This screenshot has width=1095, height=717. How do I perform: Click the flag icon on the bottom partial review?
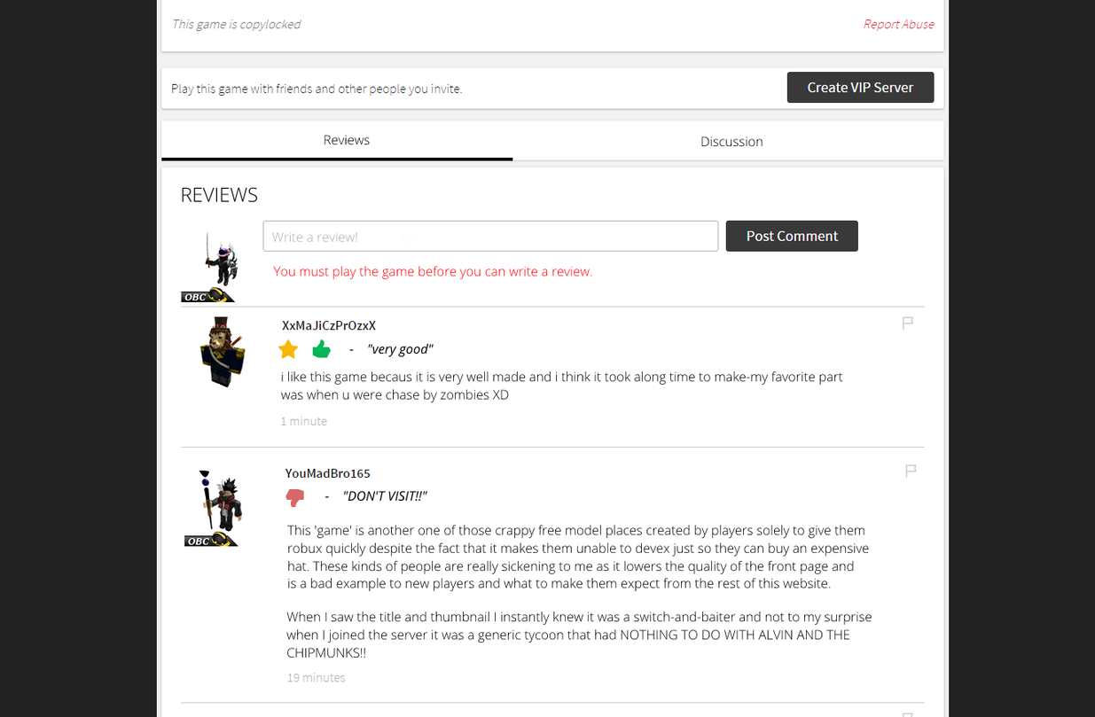click(907, 713)
